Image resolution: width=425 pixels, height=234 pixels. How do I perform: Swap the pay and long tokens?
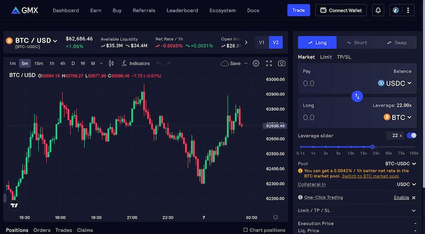pos(357,96)
